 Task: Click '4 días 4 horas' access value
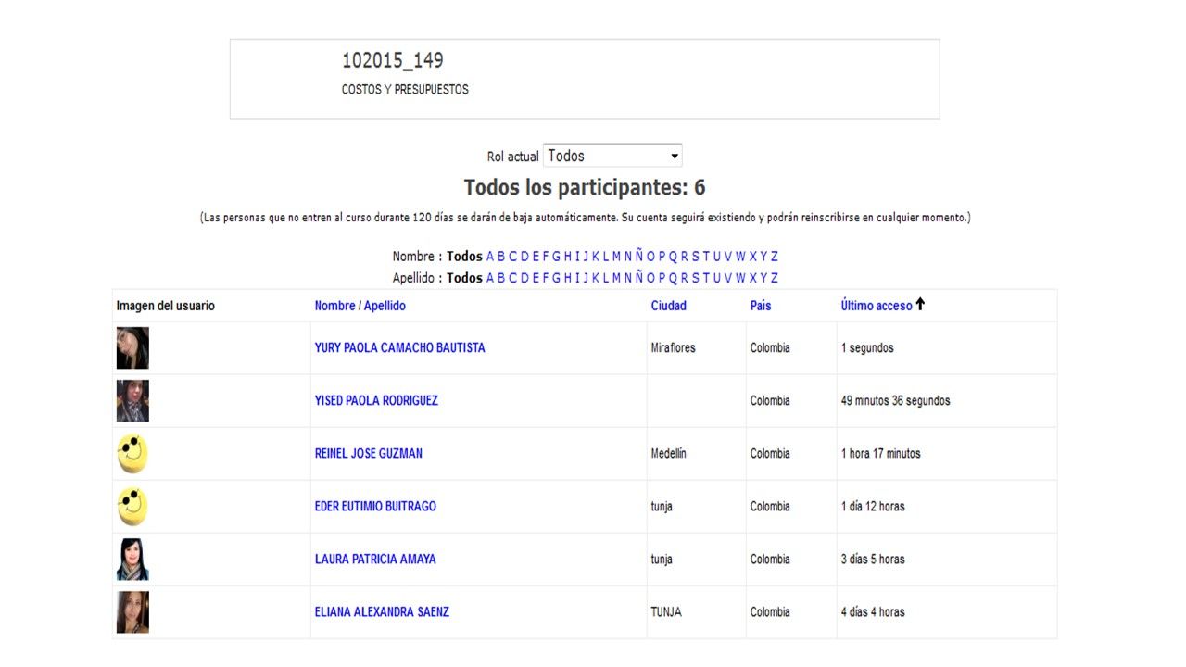click(873, 612)
